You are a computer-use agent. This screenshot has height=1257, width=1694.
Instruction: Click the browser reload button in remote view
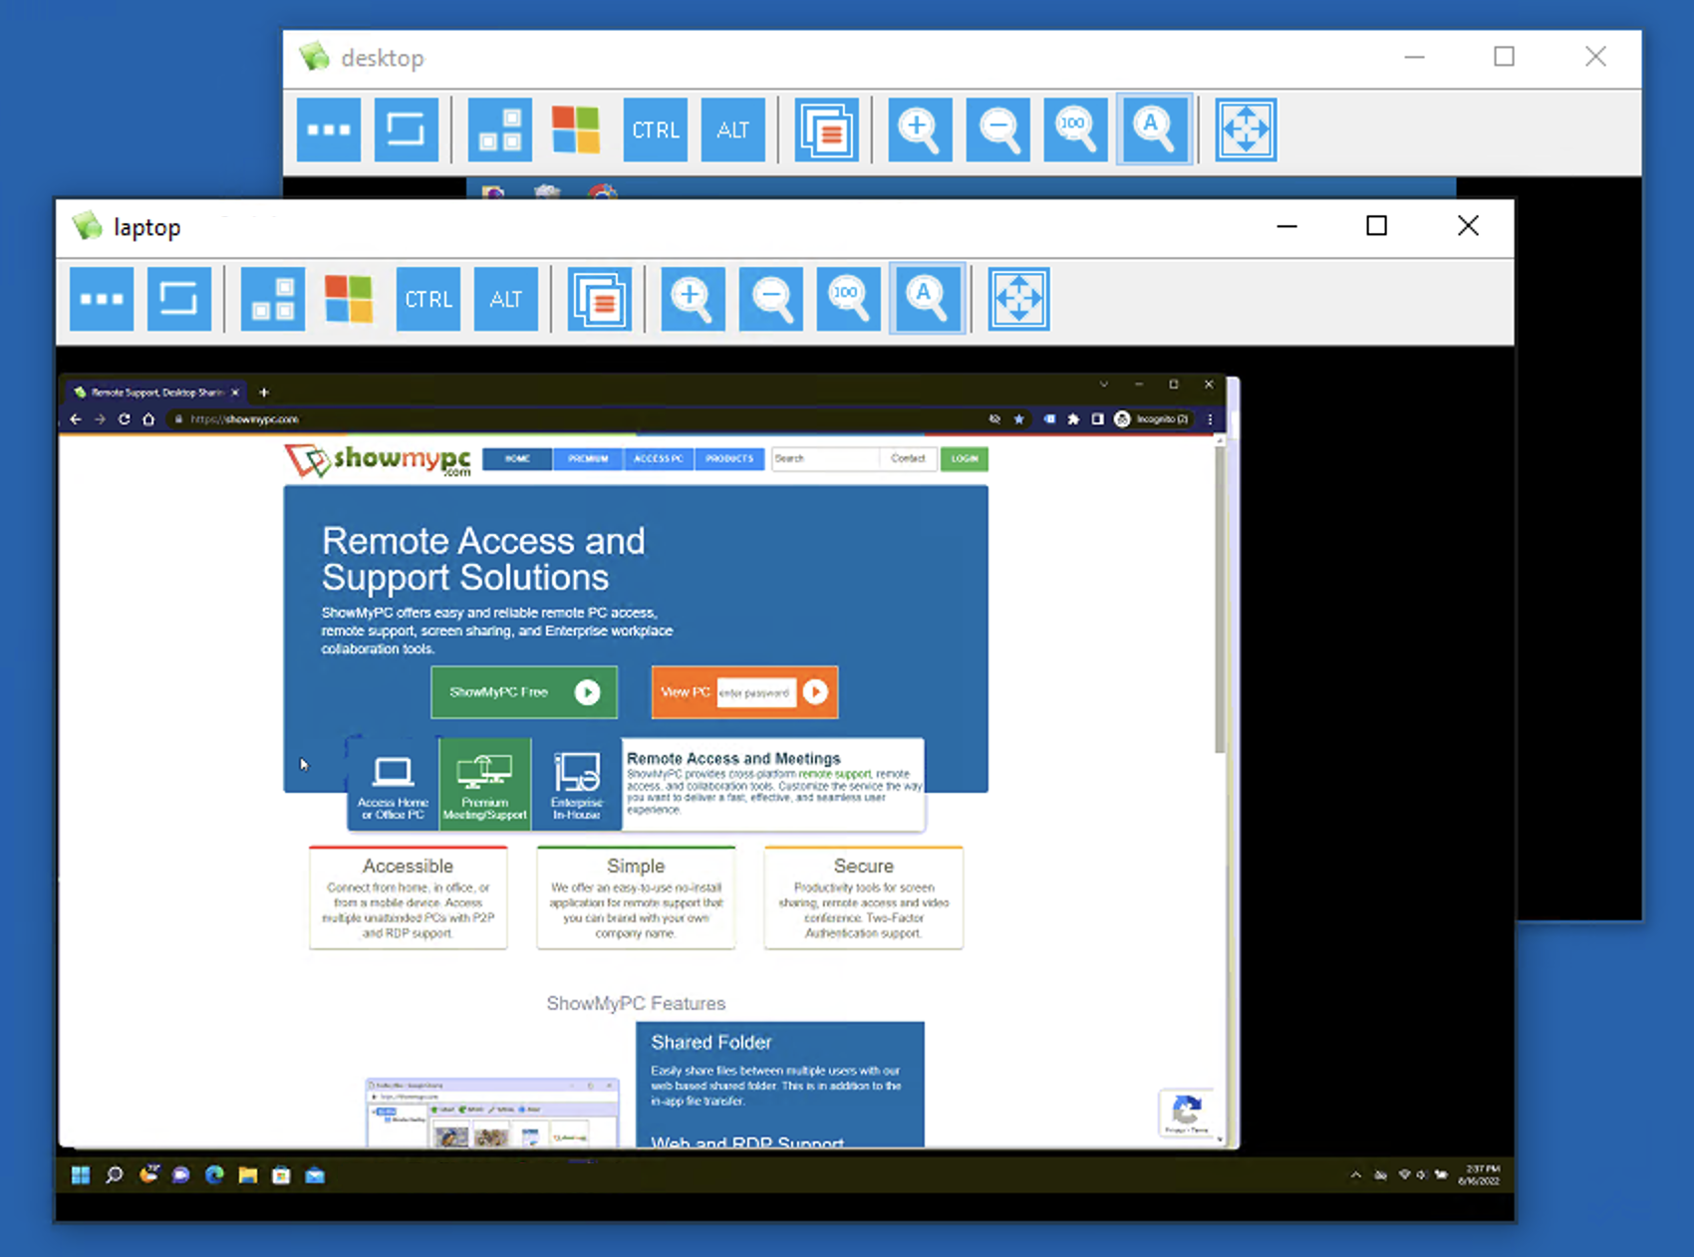[124, 419]
